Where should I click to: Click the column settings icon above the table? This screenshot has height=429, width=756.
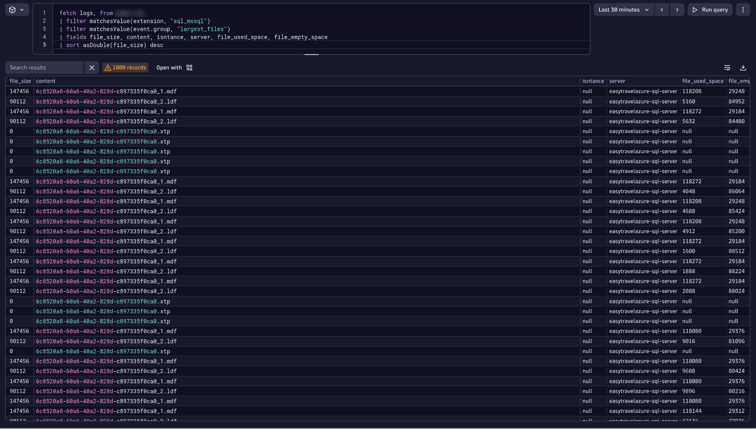[x=727, y=68]
